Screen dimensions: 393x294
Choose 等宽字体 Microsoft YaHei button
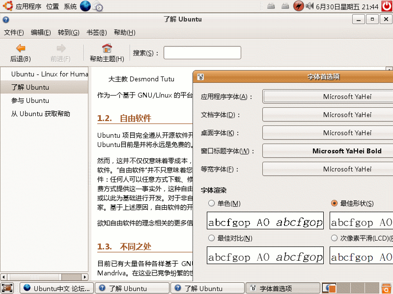pyautogui.click(x=328, y=169)
